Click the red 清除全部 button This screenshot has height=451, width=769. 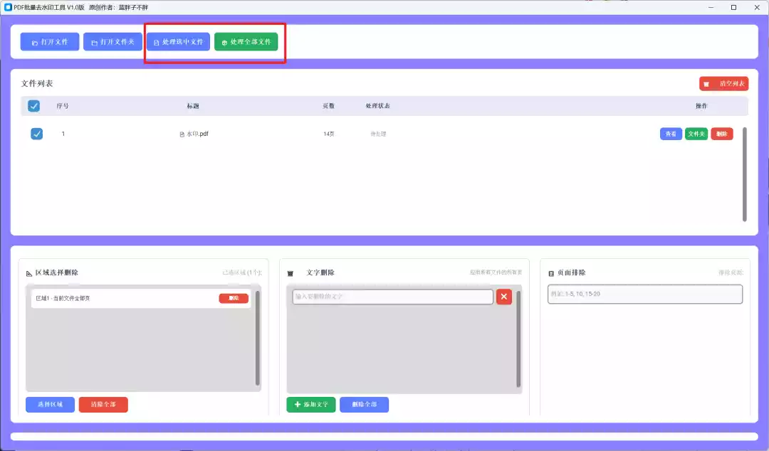pos(103,405)
